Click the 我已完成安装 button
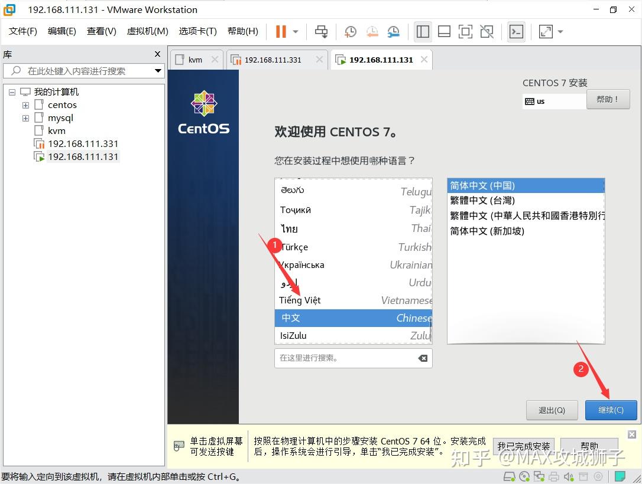Viewport: 642px width, 484px height. (x=524, y=446)
